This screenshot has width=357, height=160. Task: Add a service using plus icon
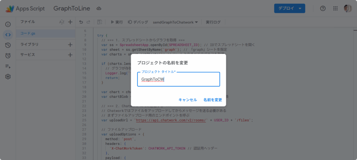pyautogui.click(x=70, y=55)
